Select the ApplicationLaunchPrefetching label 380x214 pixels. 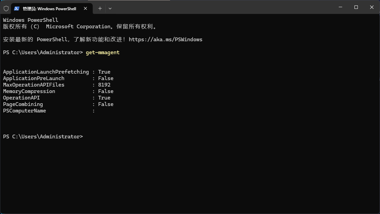pyautogui.click(x=46, y=72)
